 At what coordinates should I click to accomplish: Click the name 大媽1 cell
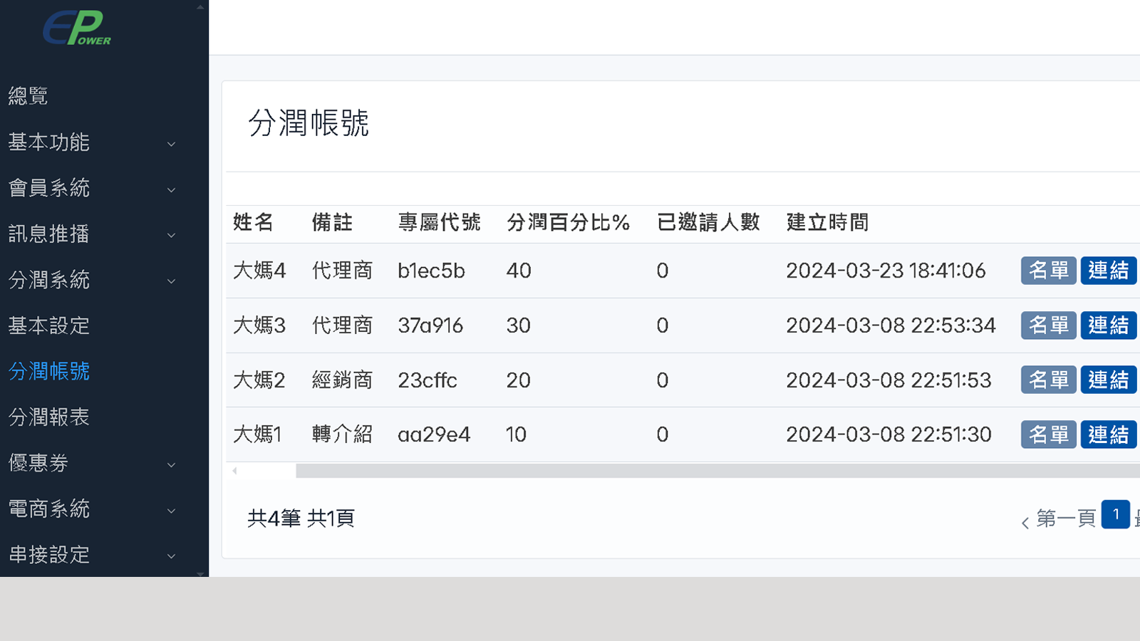[x=257, y=434]
